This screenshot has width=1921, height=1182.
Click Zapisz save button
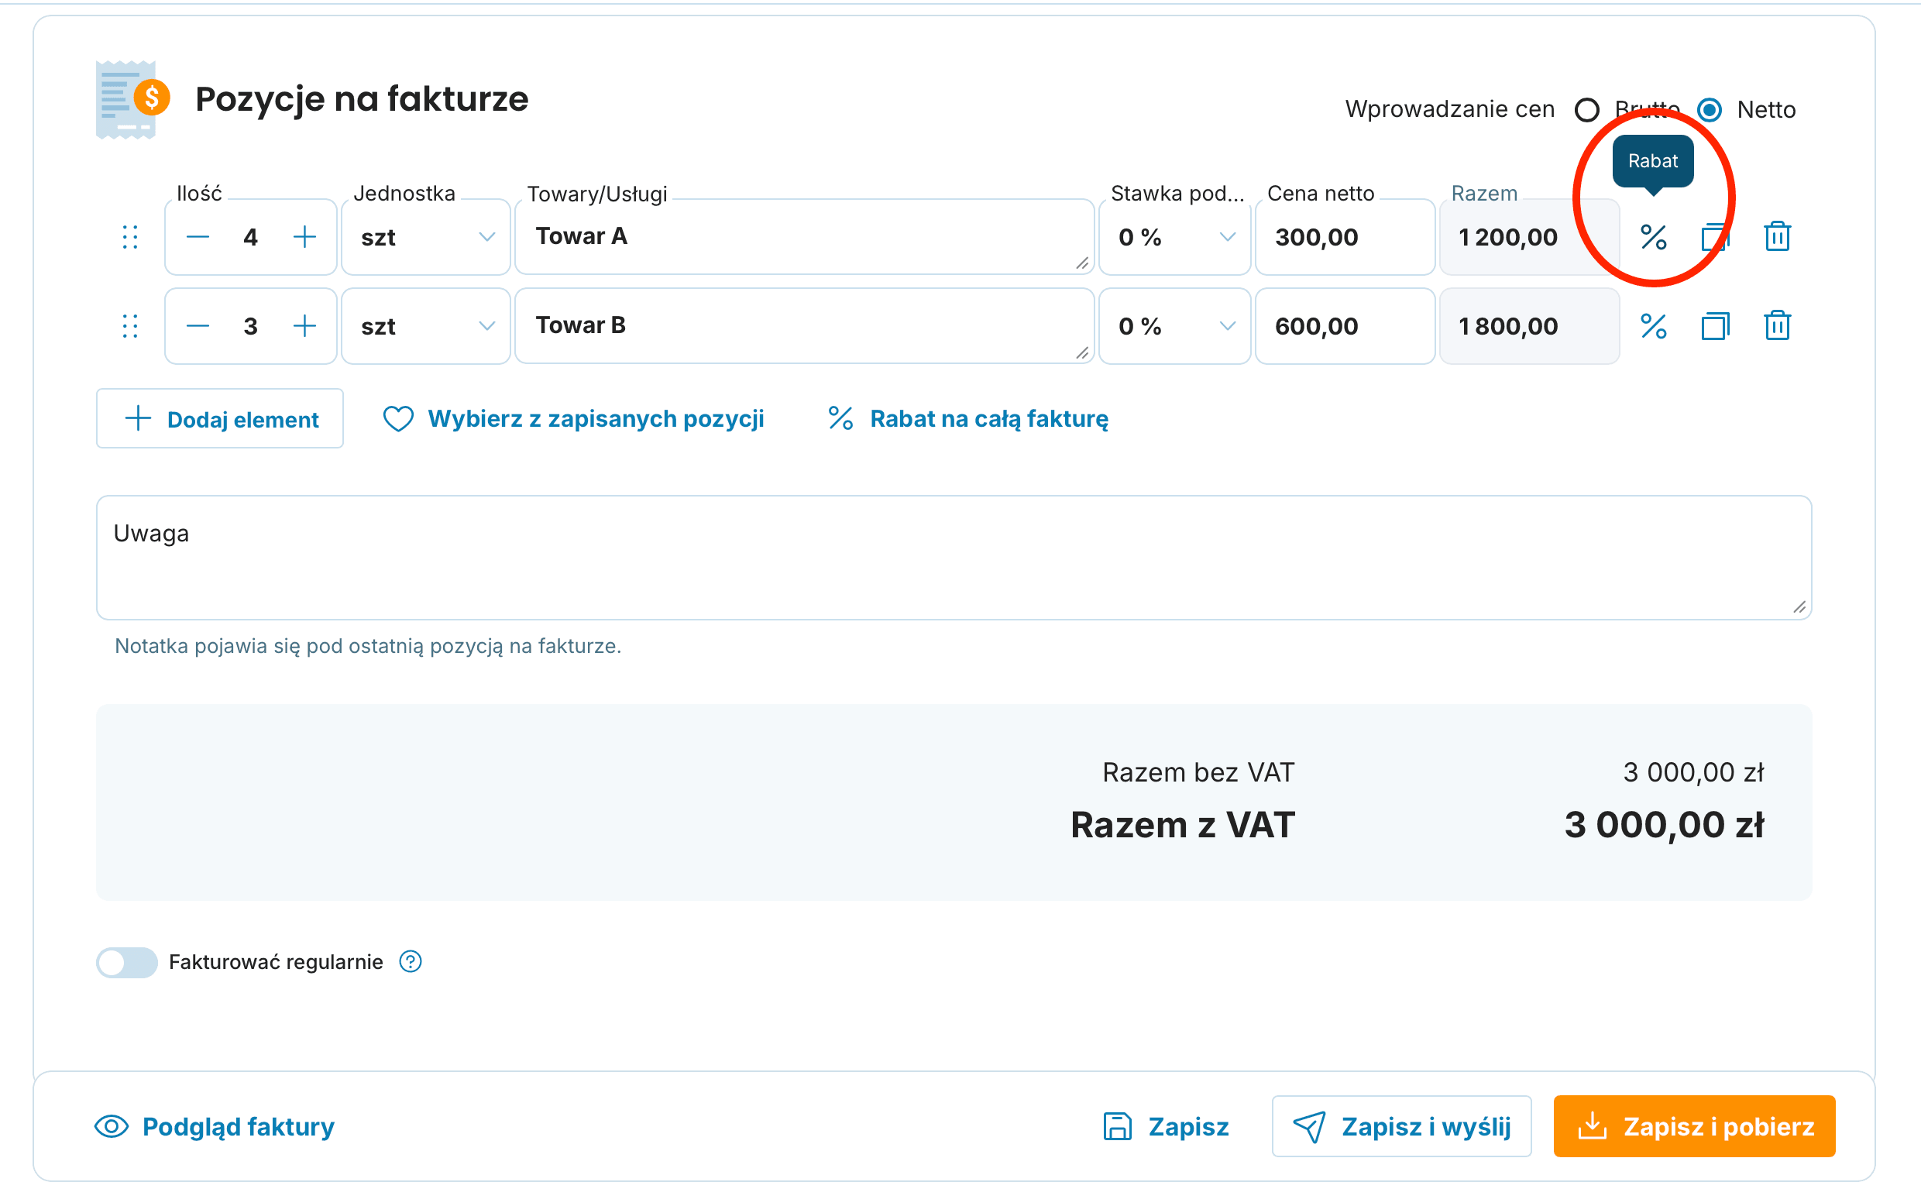(x=1166, y=1126)
